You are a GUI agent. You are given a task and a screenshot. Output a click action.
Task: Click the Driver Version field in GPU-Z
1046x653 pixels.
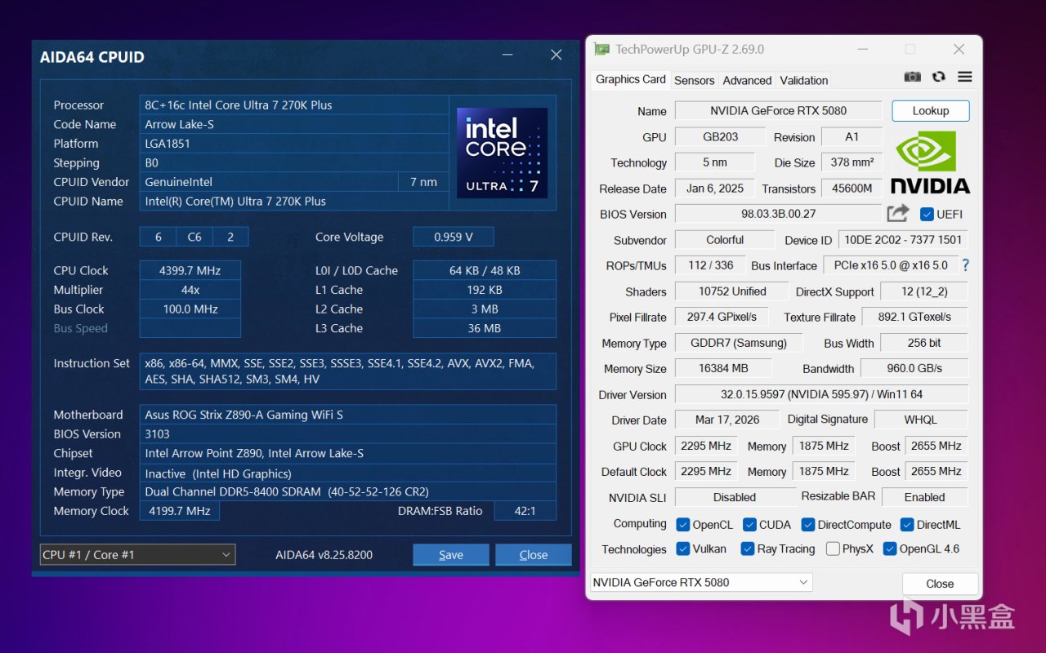(821, 394)
